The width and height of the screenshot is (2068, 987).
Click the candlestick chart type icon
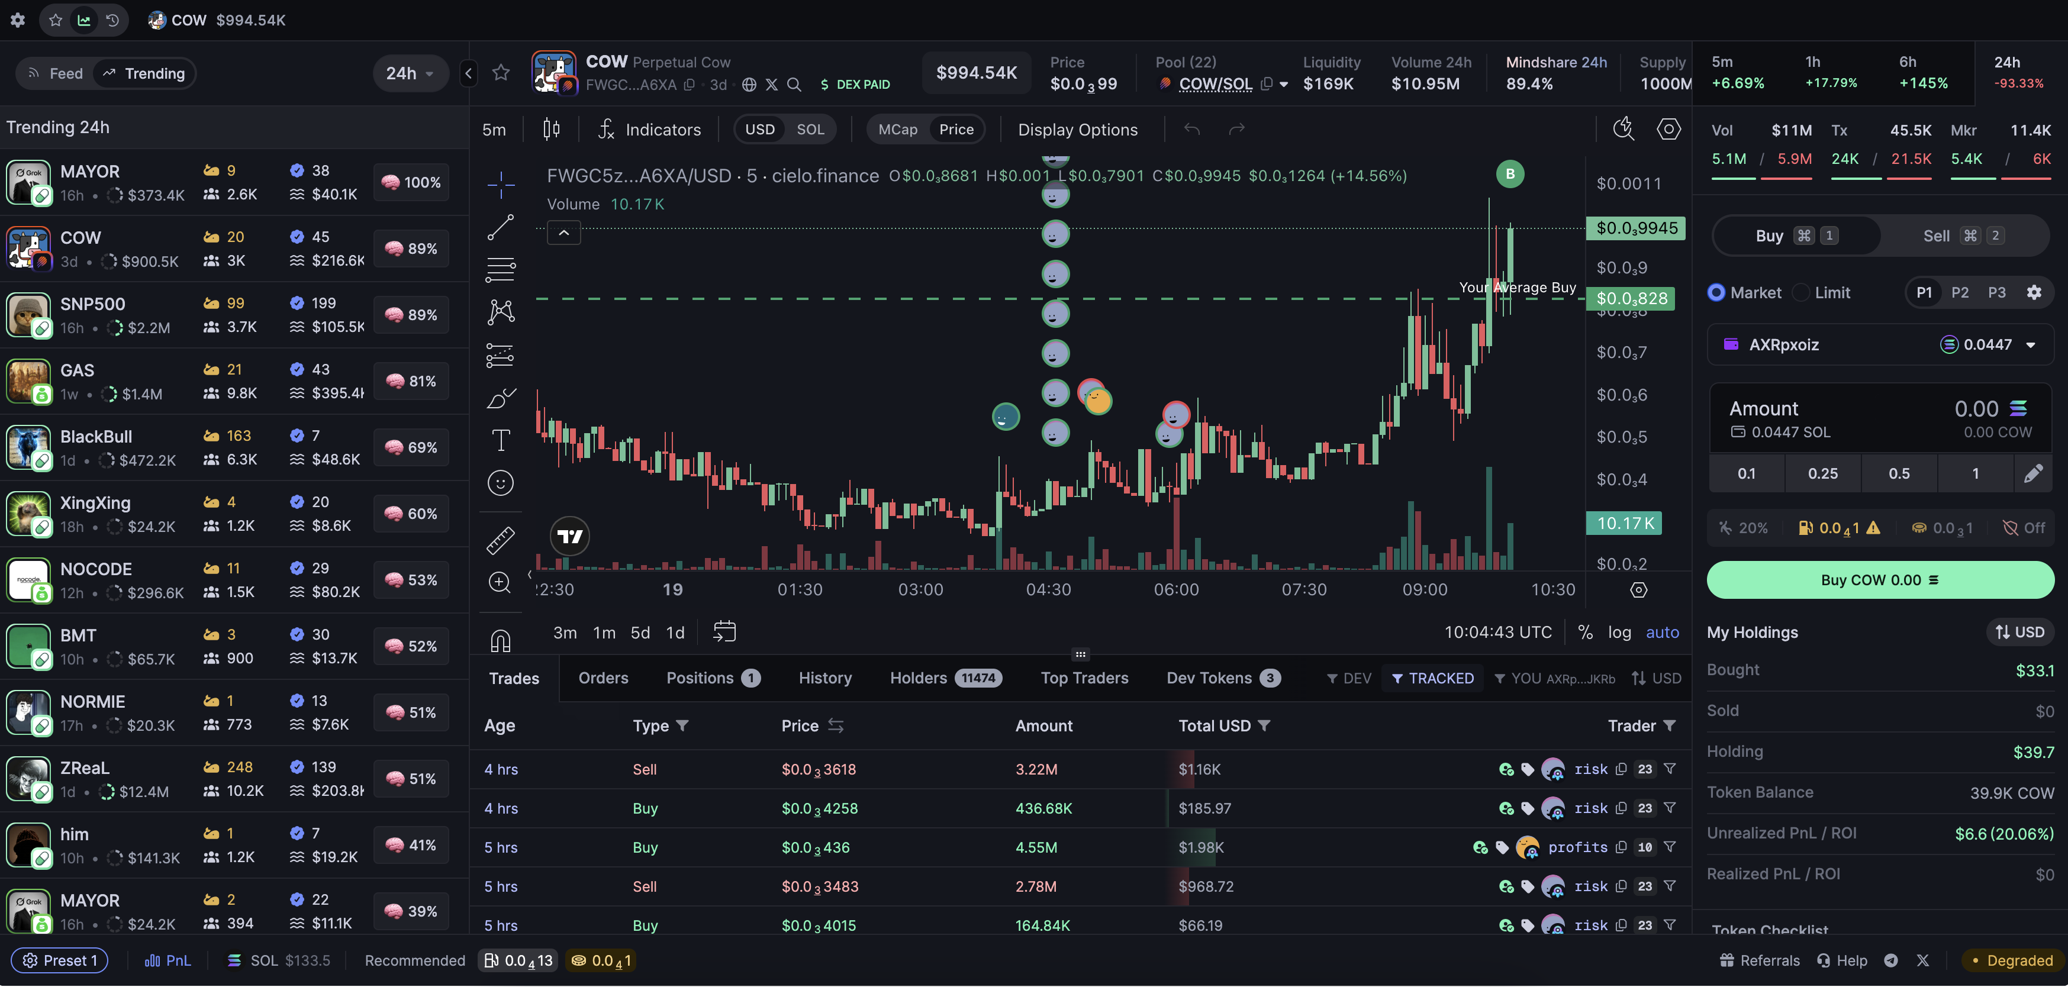550,129
